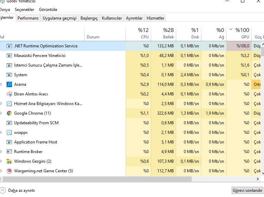Viewport: 264px width, 197px height.
Task: Click the Görevi sonlandır button
Action: click(x=247, y=190)
